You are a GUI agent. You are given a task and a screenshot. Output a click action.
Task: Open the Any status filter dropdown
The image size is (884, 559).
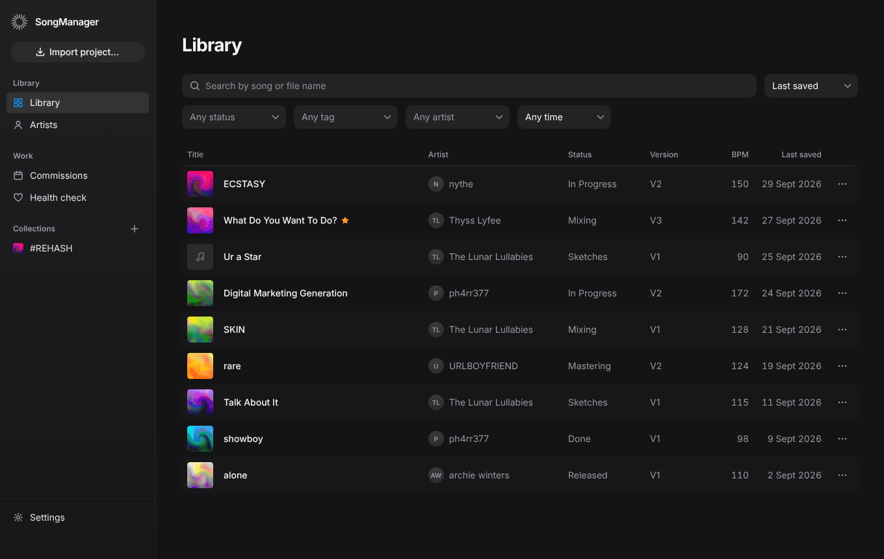coord(234,117)
